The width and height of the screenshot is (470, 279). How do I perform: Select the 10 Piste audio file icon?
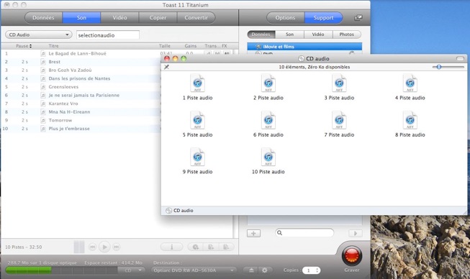[x=268, y=157]
